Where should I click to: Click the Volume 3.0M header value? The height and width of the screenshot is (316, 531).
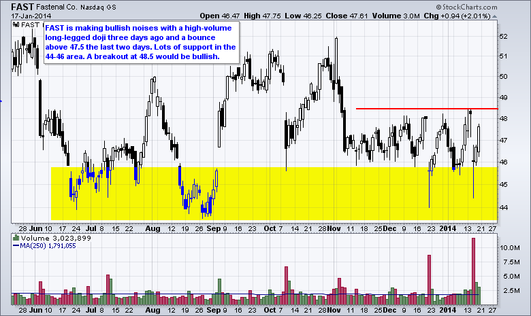click(396, 16)
